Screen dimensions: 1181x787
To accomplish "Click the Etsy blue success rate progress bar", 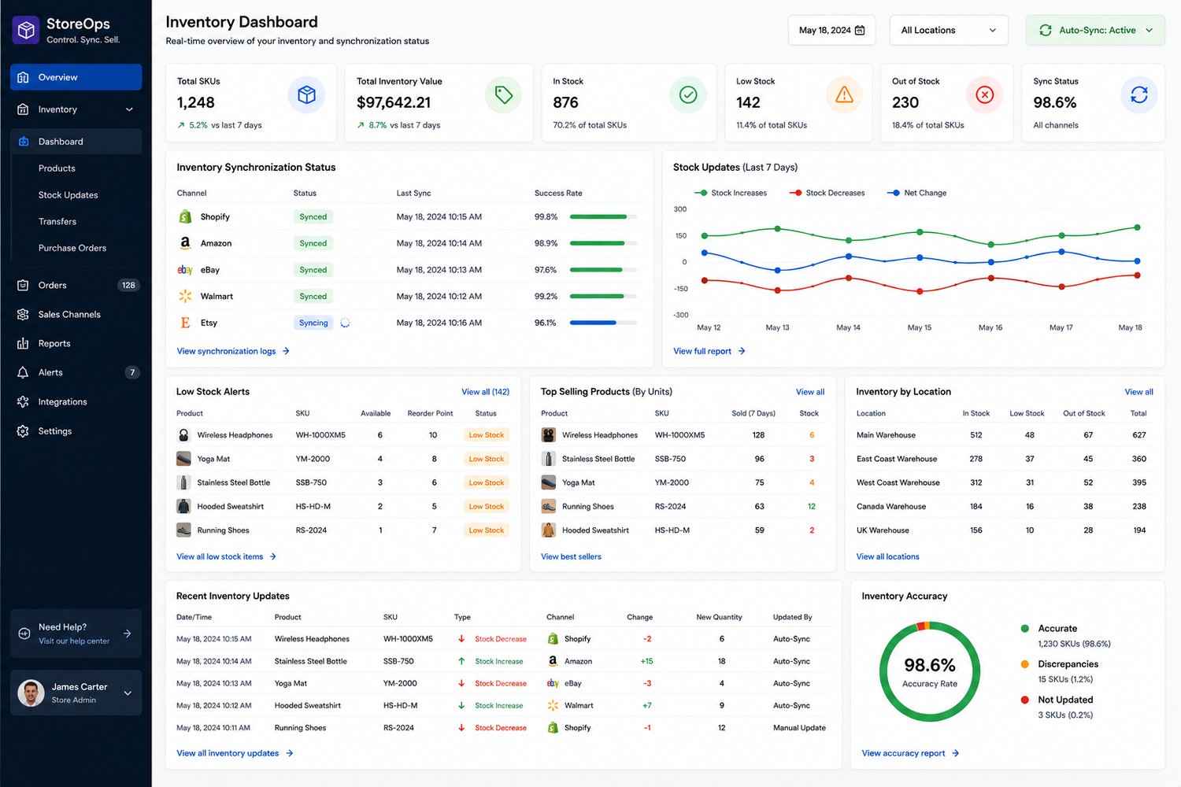I will click(x=602, y=323).
